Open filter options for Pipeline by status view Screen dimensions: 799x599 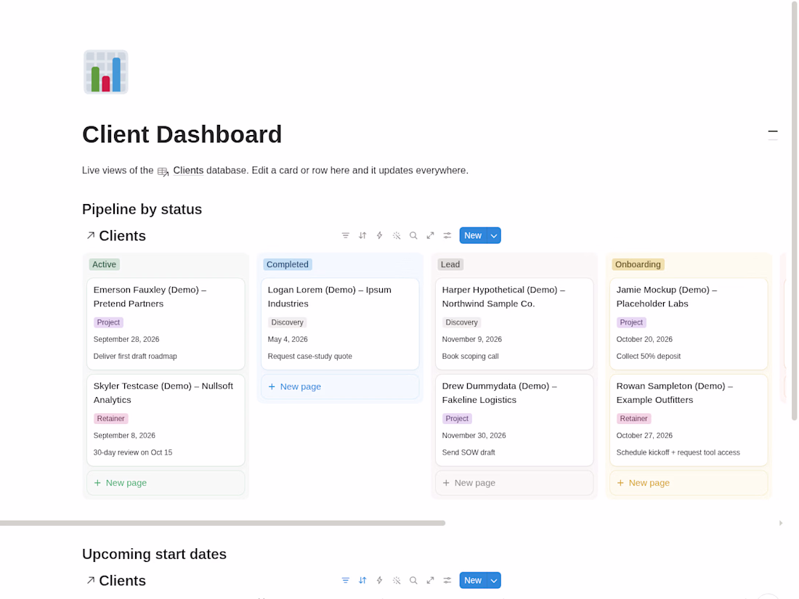pyautogui.click(x=346, y=235)
